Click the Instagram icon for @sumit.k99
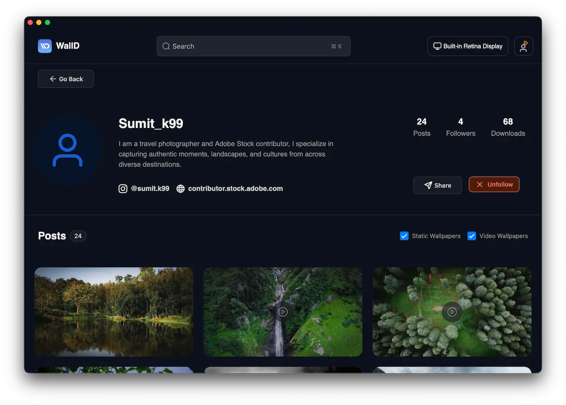566x405 pixels. (x=123, y=189)
